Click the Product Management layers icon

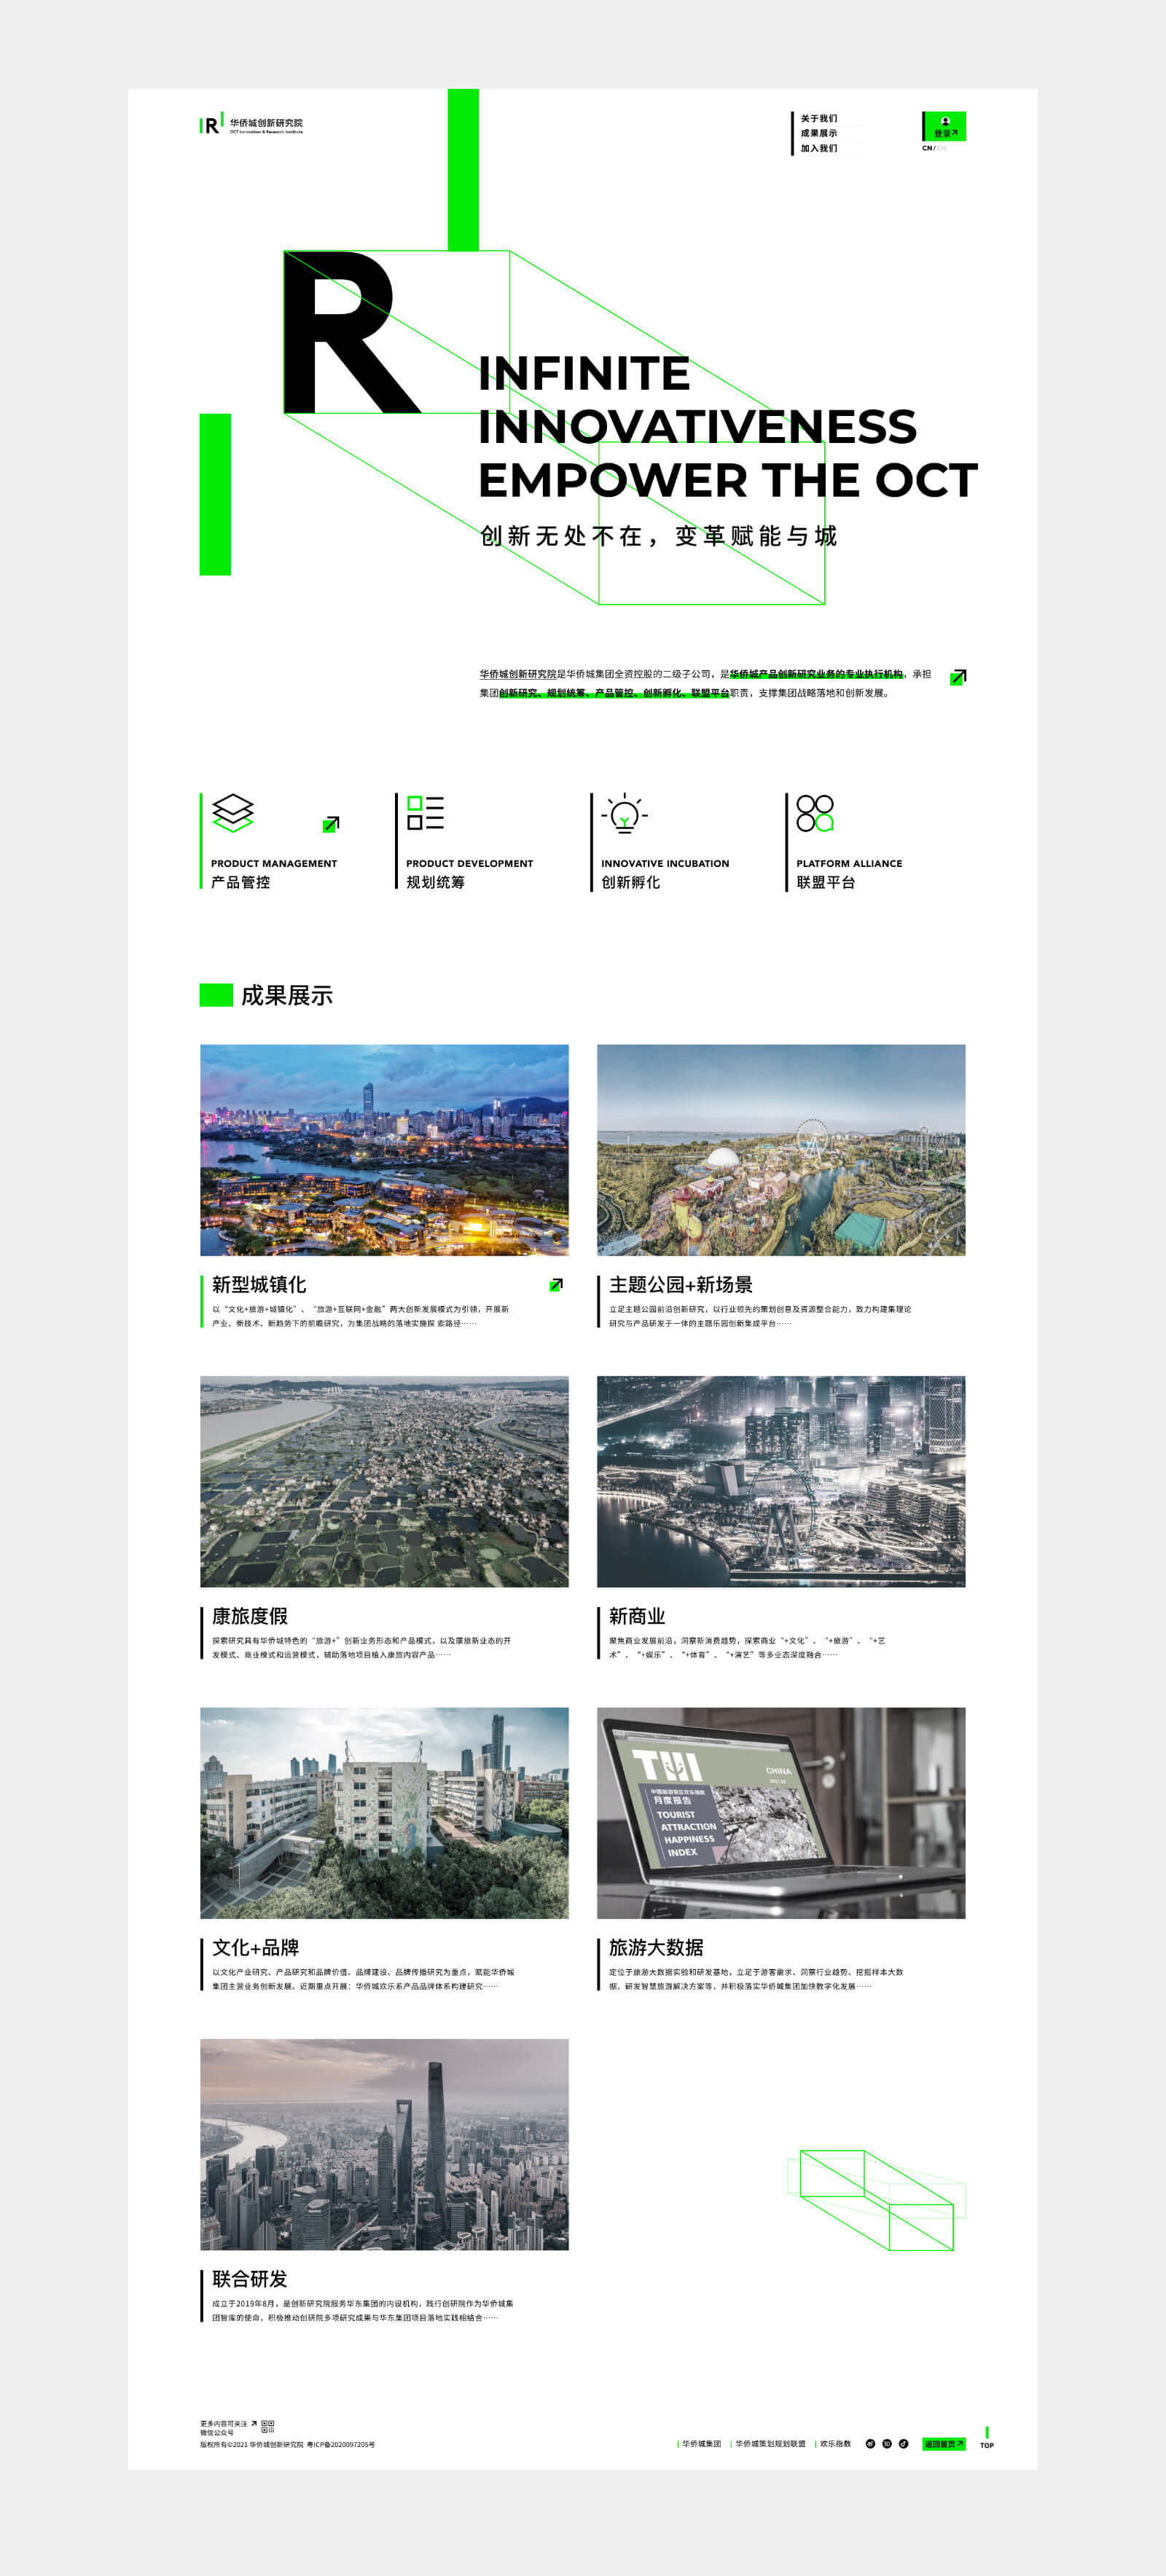point(233,813)
